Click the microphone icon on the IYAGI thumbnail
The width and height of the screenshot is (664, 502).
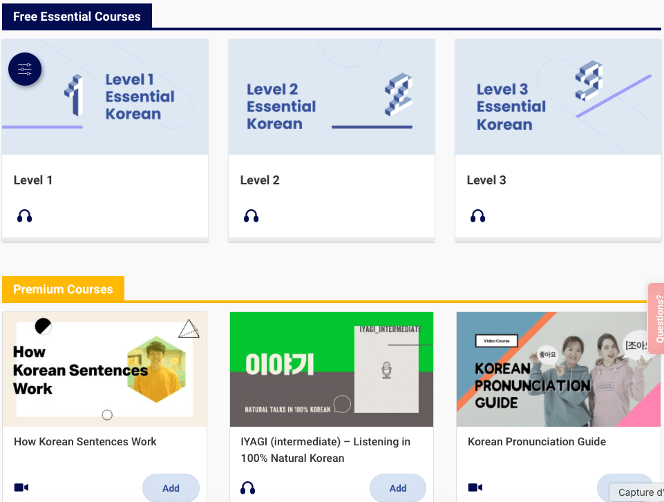[x=386, y=371]
